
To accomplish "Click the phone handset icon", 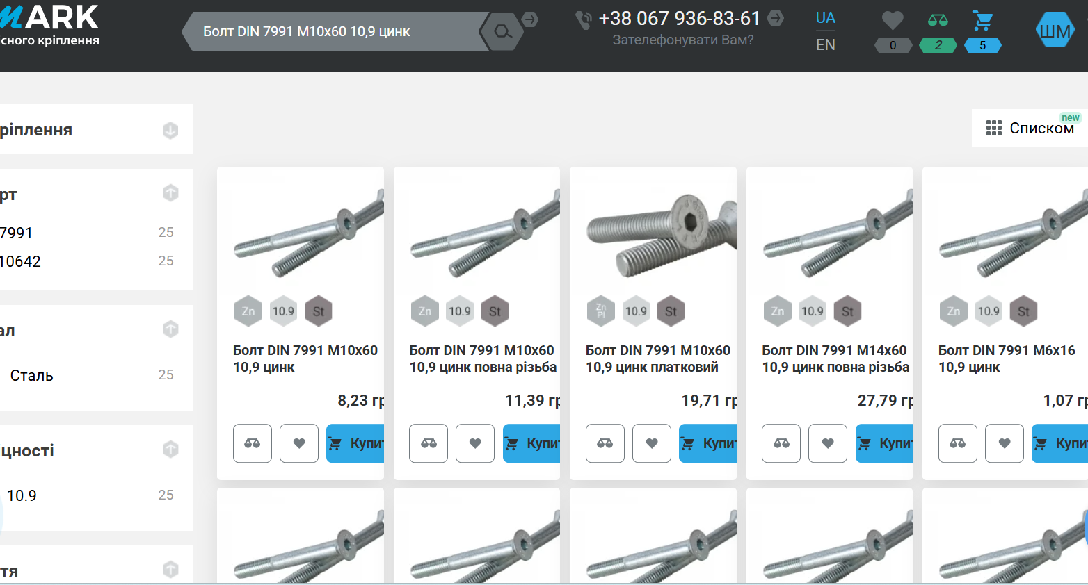I will (584, 20).
